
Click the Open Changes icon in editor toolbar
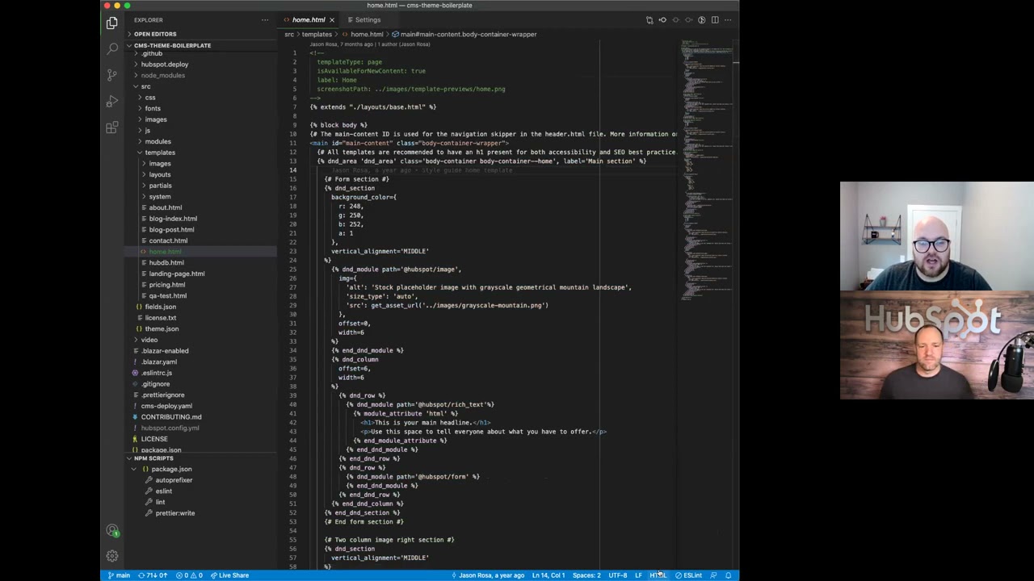click(x=649, y=20)
